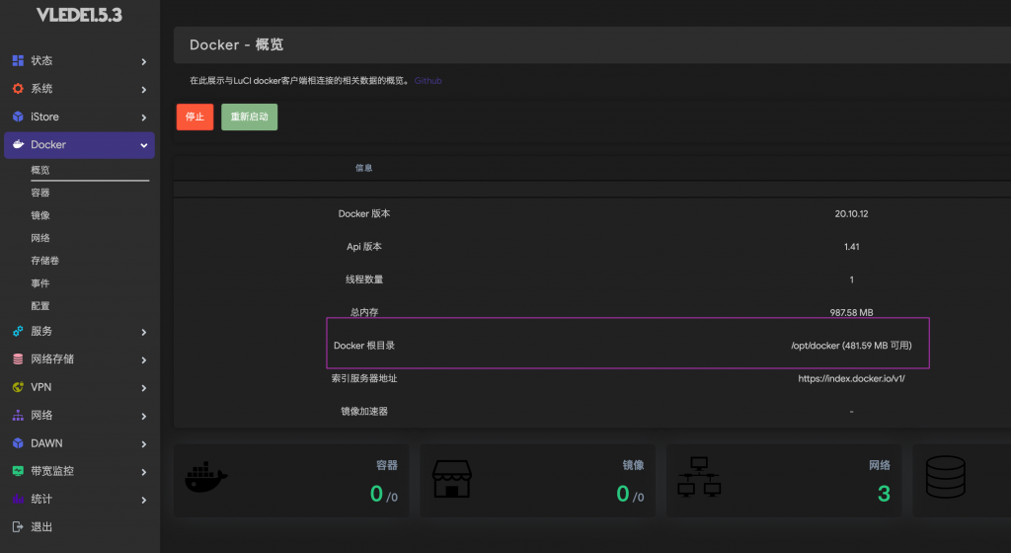Expand the iStore menu chevron
This screenshot has height=553, width=1011.
coord(144,118)
